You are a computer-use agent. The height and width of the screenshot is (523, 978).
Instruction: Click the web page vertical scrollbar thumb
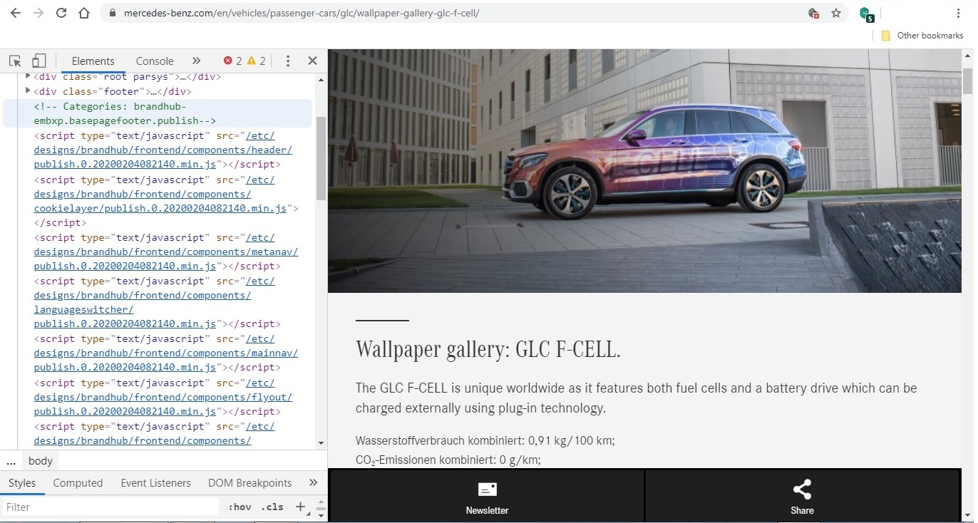click(x=968, y=81)
